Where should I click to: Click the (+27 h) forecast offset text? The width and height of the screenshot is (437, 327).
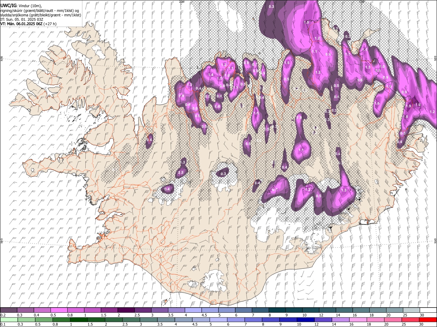point(50,24)
